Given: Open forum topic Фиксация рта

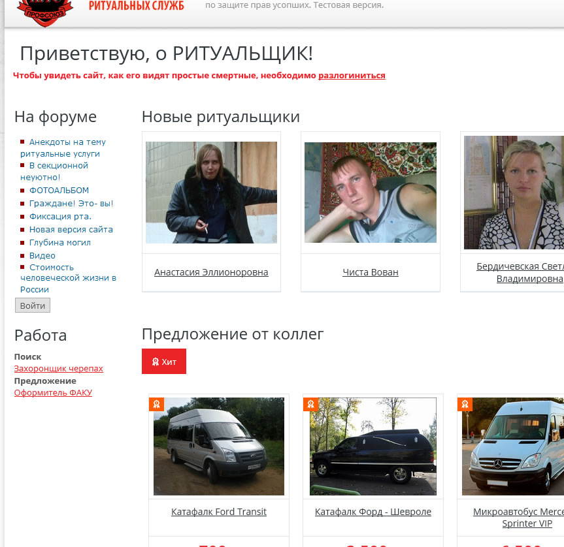Looking at the screenshot, I should pyautogui.click(x=60, y=217).
